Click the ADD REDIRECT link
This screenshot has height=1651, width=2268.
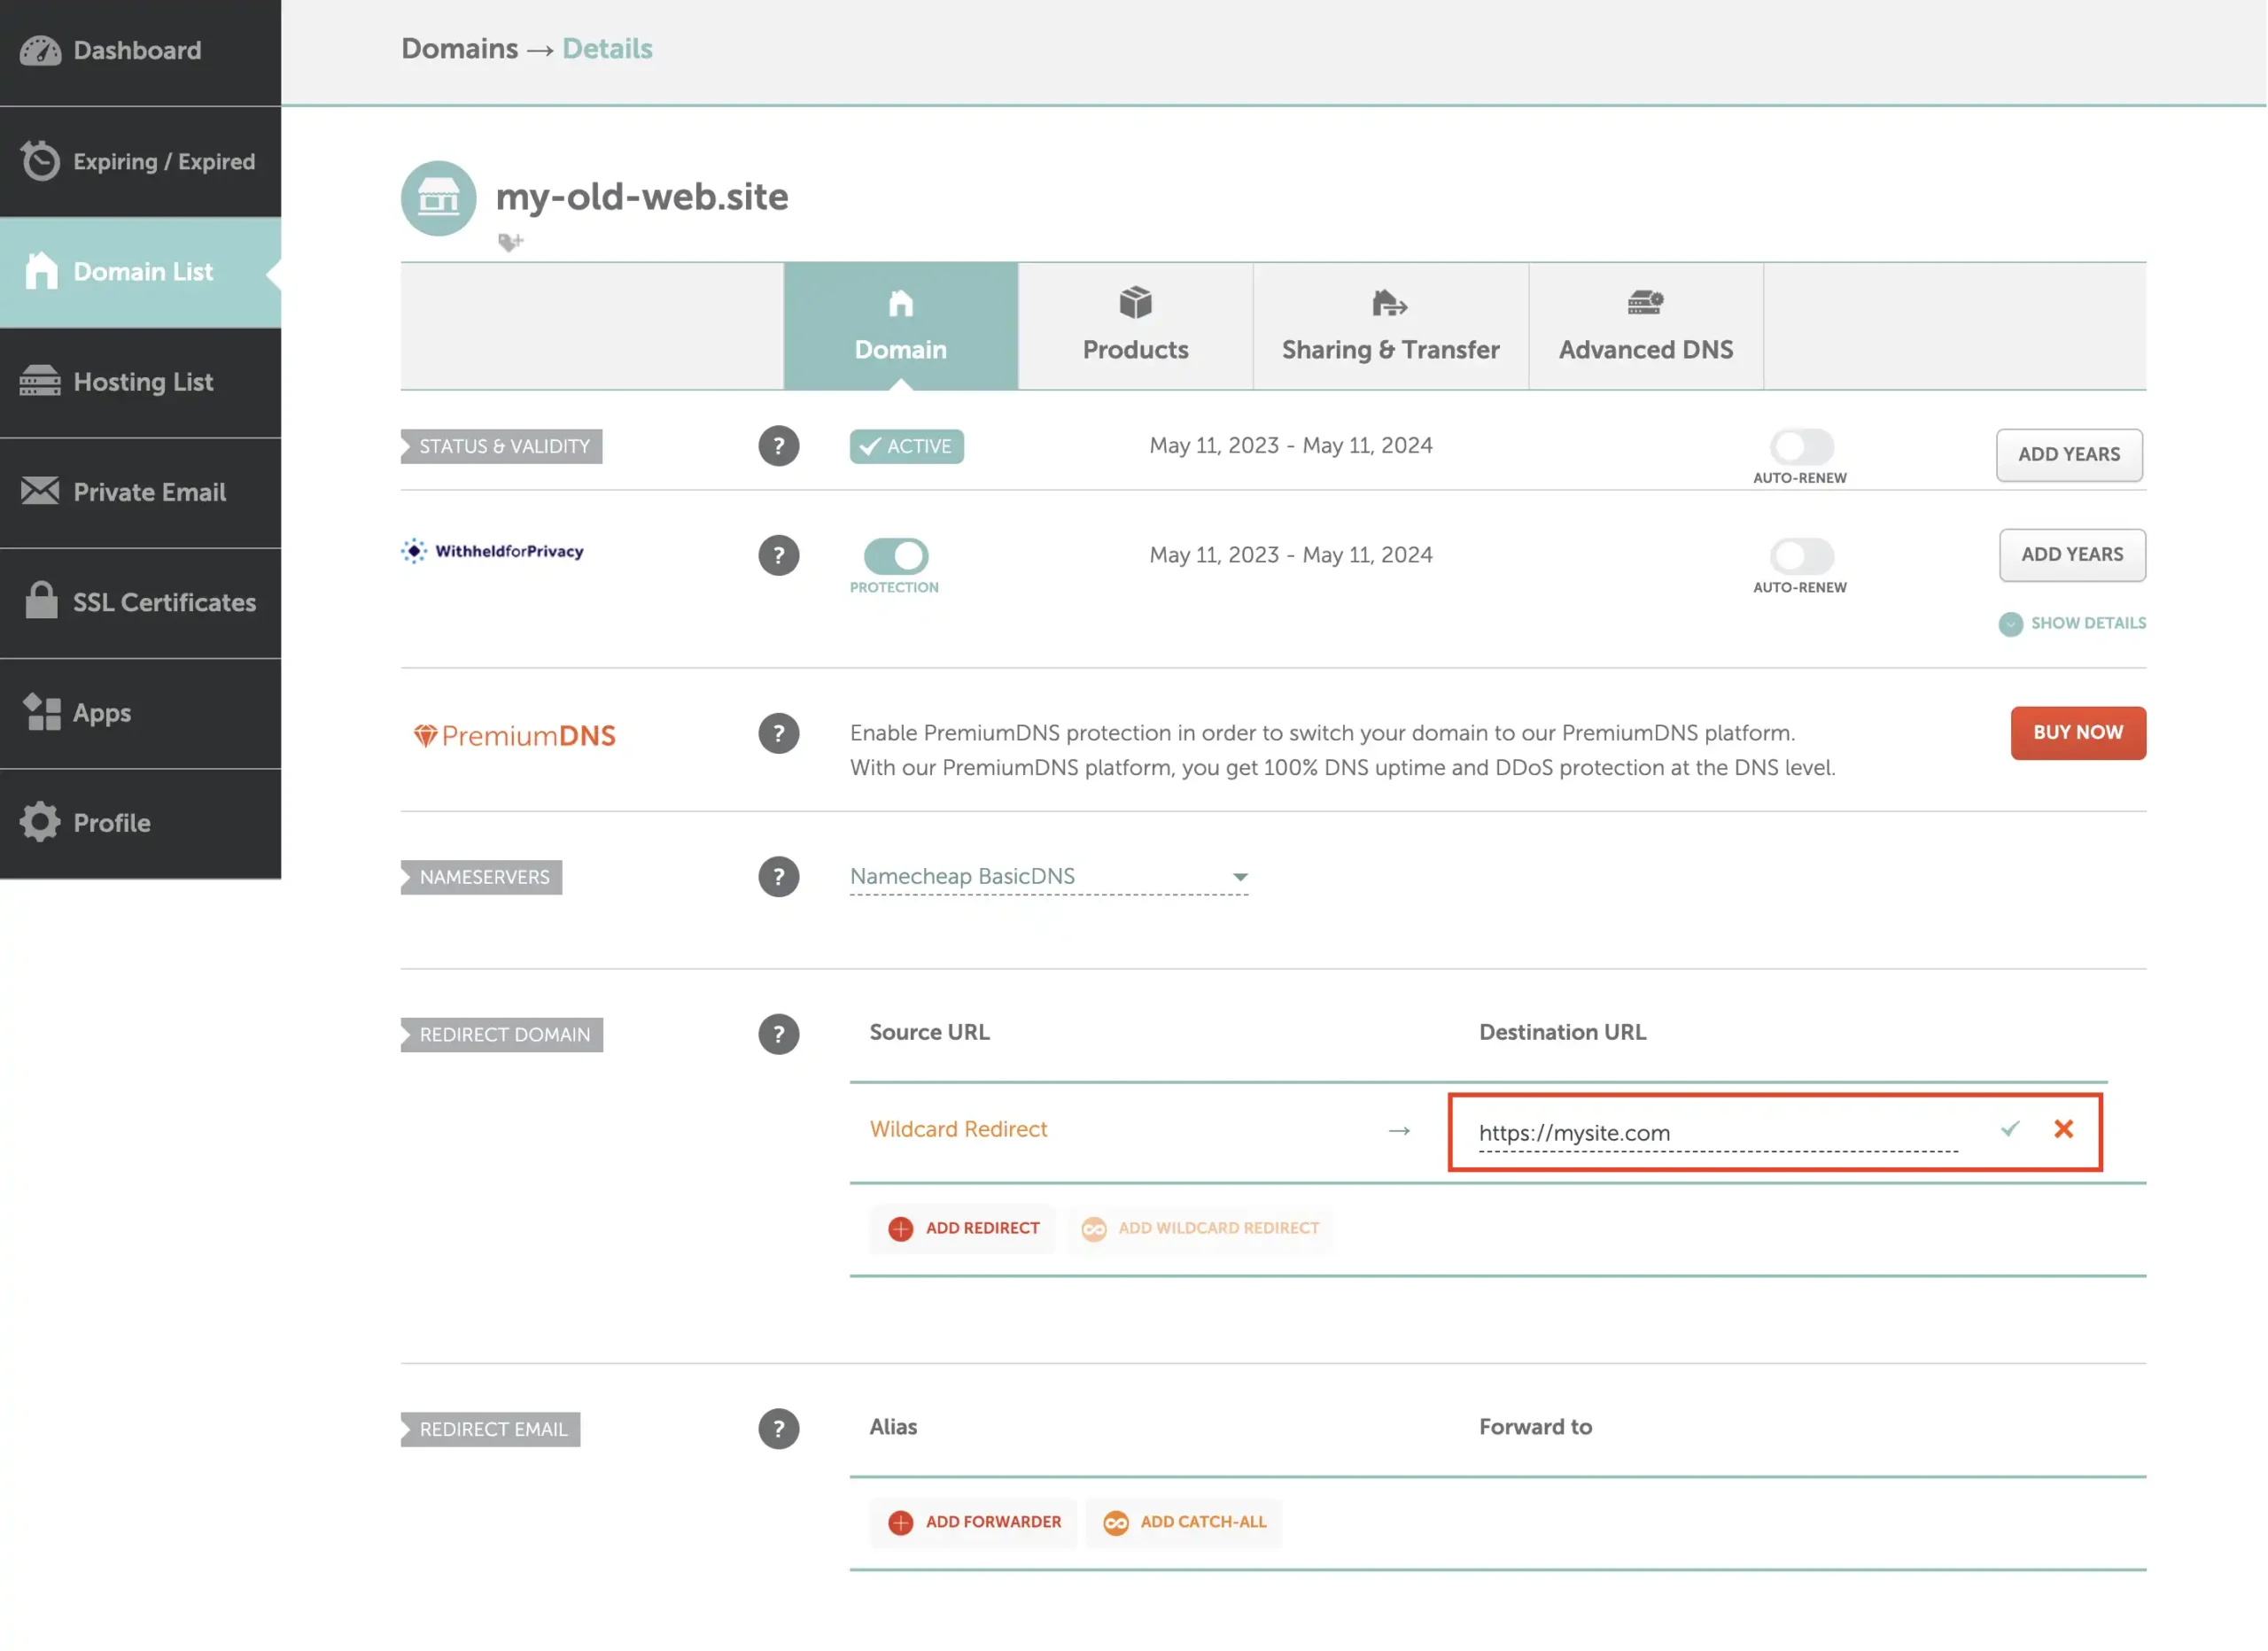(967, 1227)
